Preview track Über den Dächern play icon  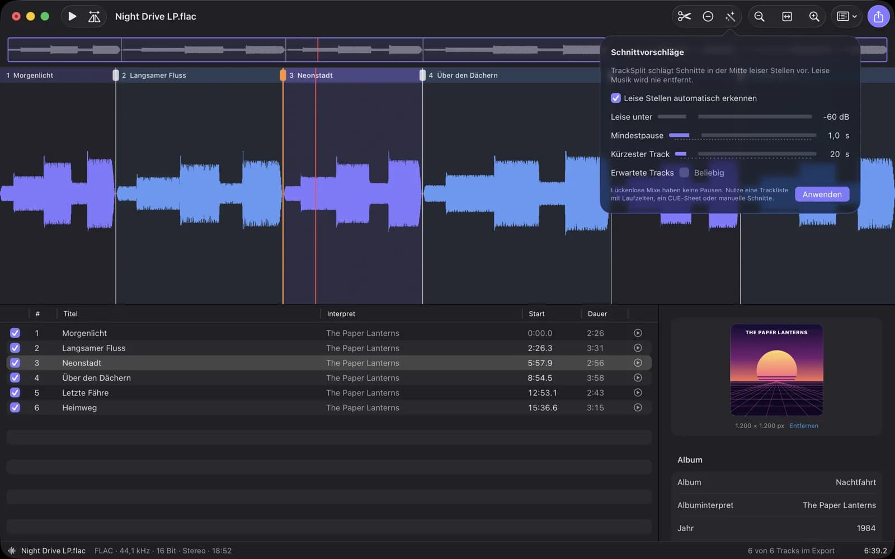[638, 378]
